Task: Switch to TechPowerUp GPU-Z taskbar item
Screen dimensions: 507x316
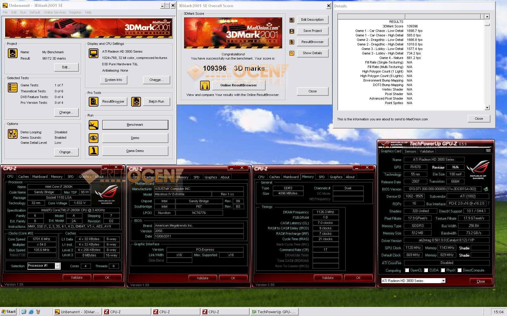Action: (x=275, y=312)
